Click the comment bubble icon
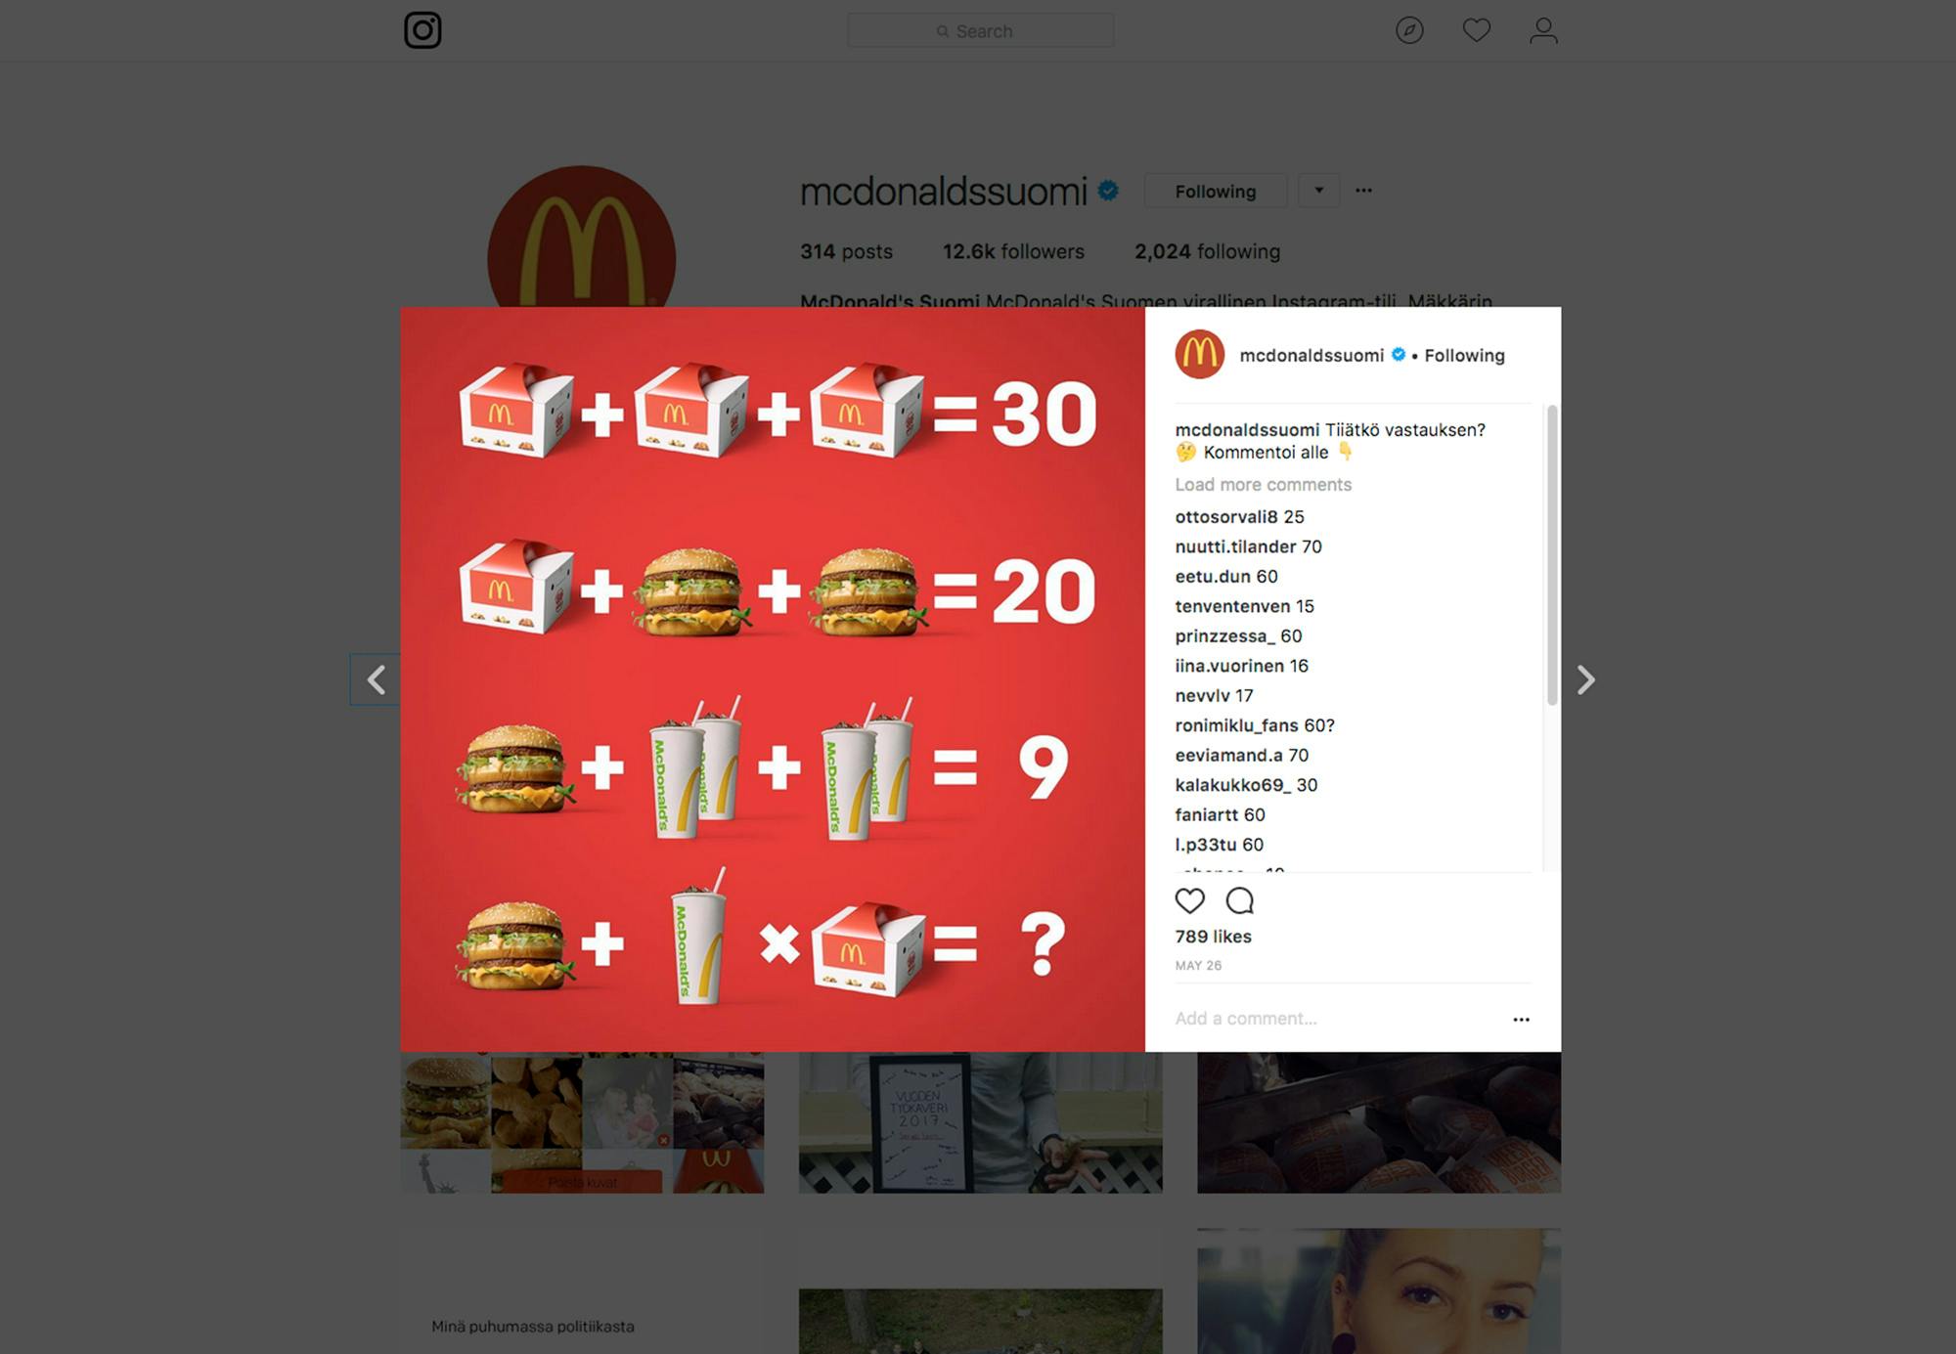 click(1239, 900)
